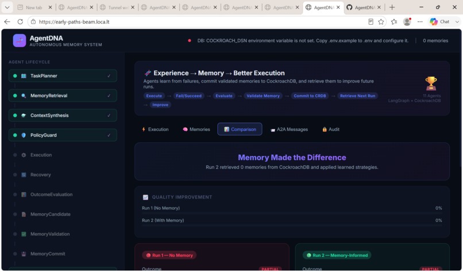Click the trophy icon
Image resolution: width=463 pixels, height=272 pixels.
(431, 83)
